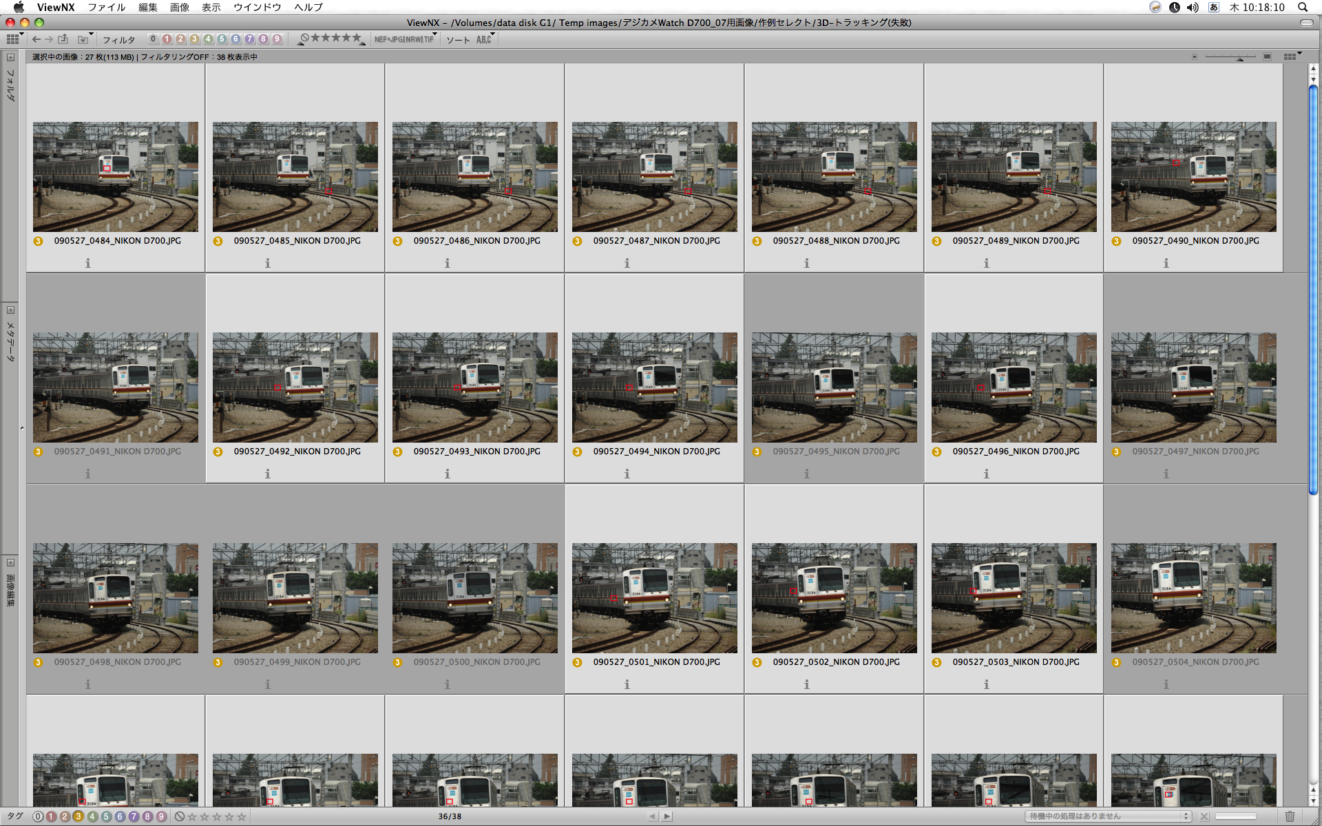
Task: Open the ウインドウ menu
Action: tap(258, 7)
